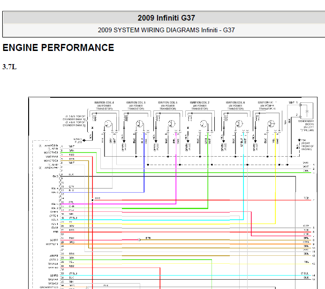
Task: Click the "TOP OF CYLINDER BANK 1" note
Action: point(74,118)
